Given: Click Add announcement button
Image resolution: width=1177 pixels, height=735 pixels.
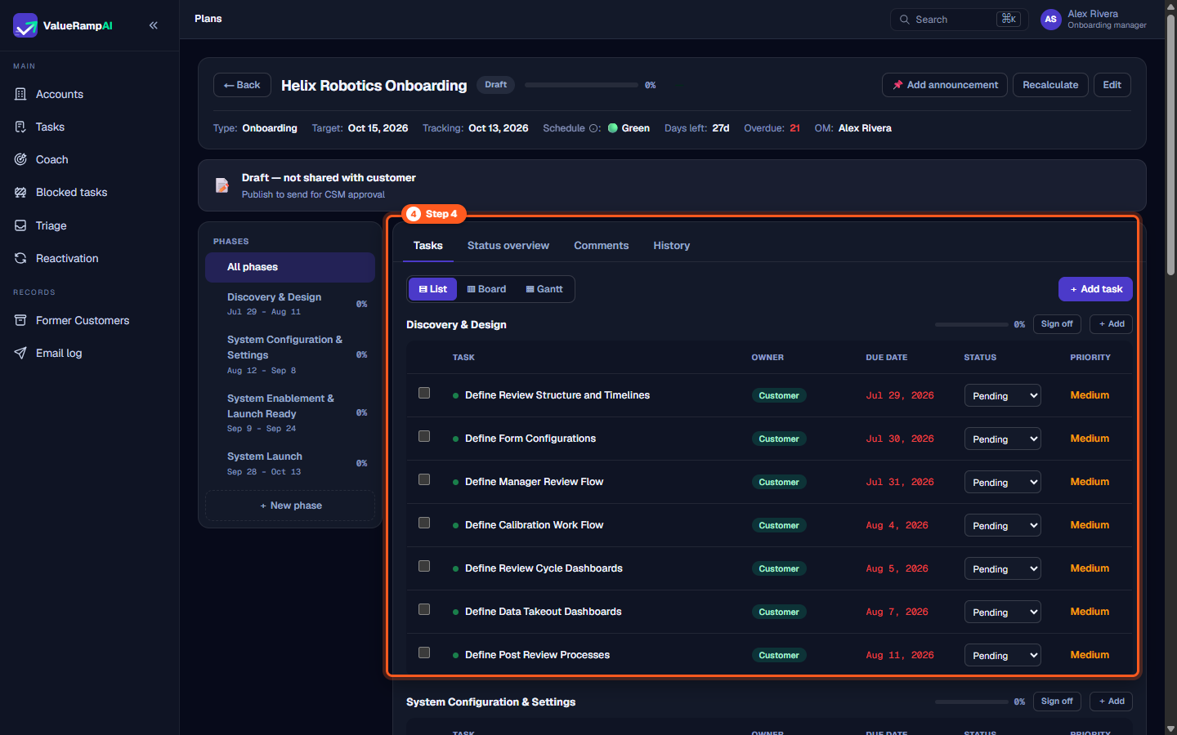Looking at the screenshot, I should (x=944, y=85).
